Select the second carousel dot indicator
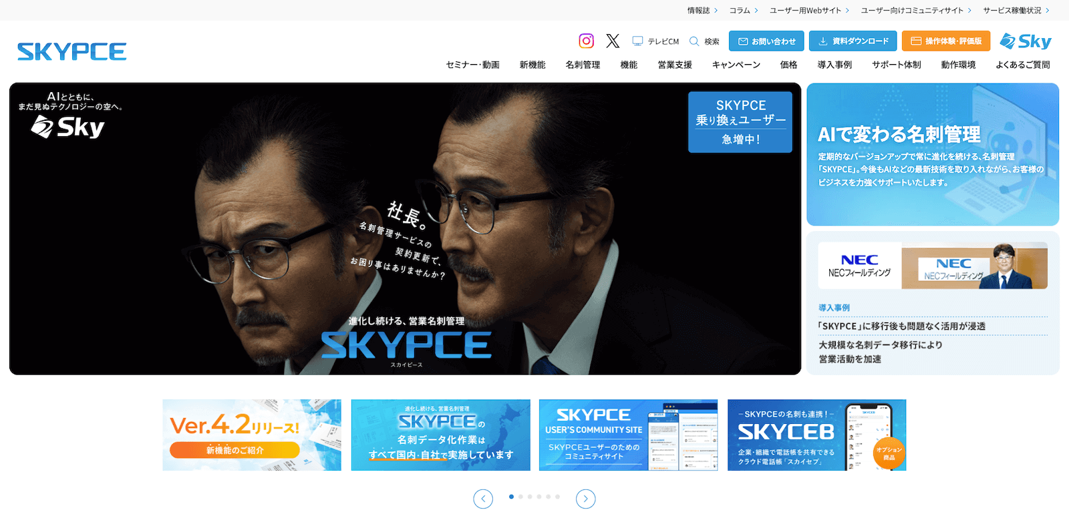The height and width of the screenshot is (518, 1069). click(x=520, y=497)
